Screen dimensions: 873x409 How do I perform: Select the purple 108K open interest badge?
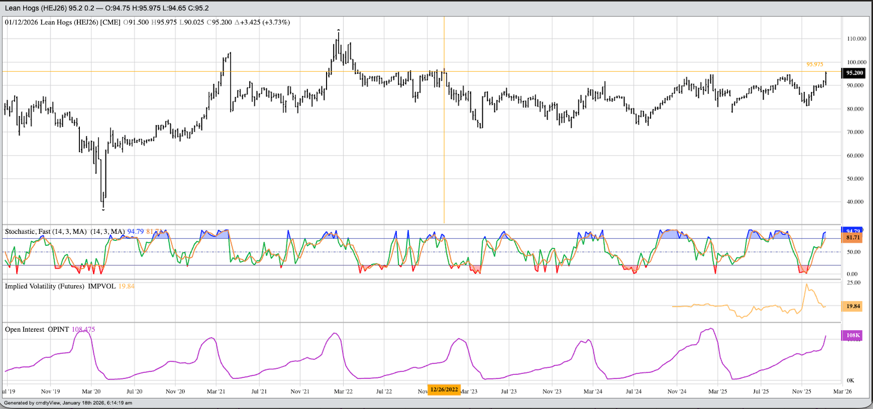click(x=852, y=335)
